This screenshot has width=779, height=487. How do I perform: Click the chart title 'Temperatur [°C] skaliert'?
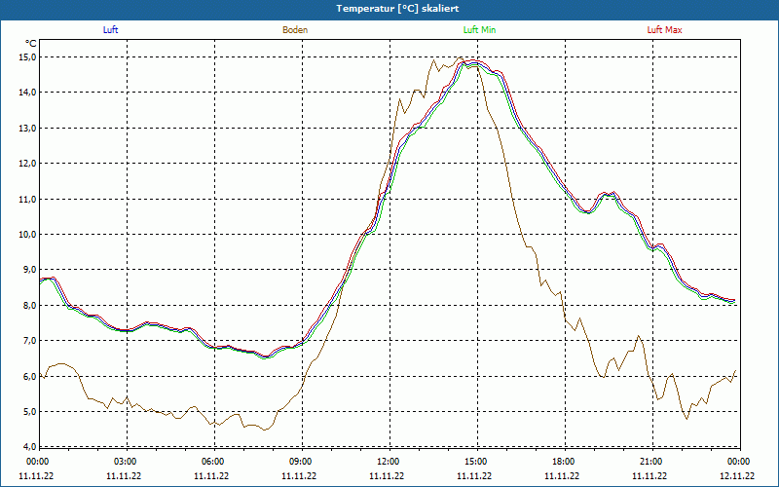point(397,9)
